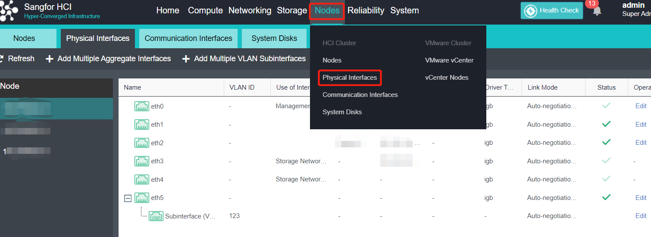Switch to the Communication Interfaces tab
Screen dimensions: 651x237
188,38
